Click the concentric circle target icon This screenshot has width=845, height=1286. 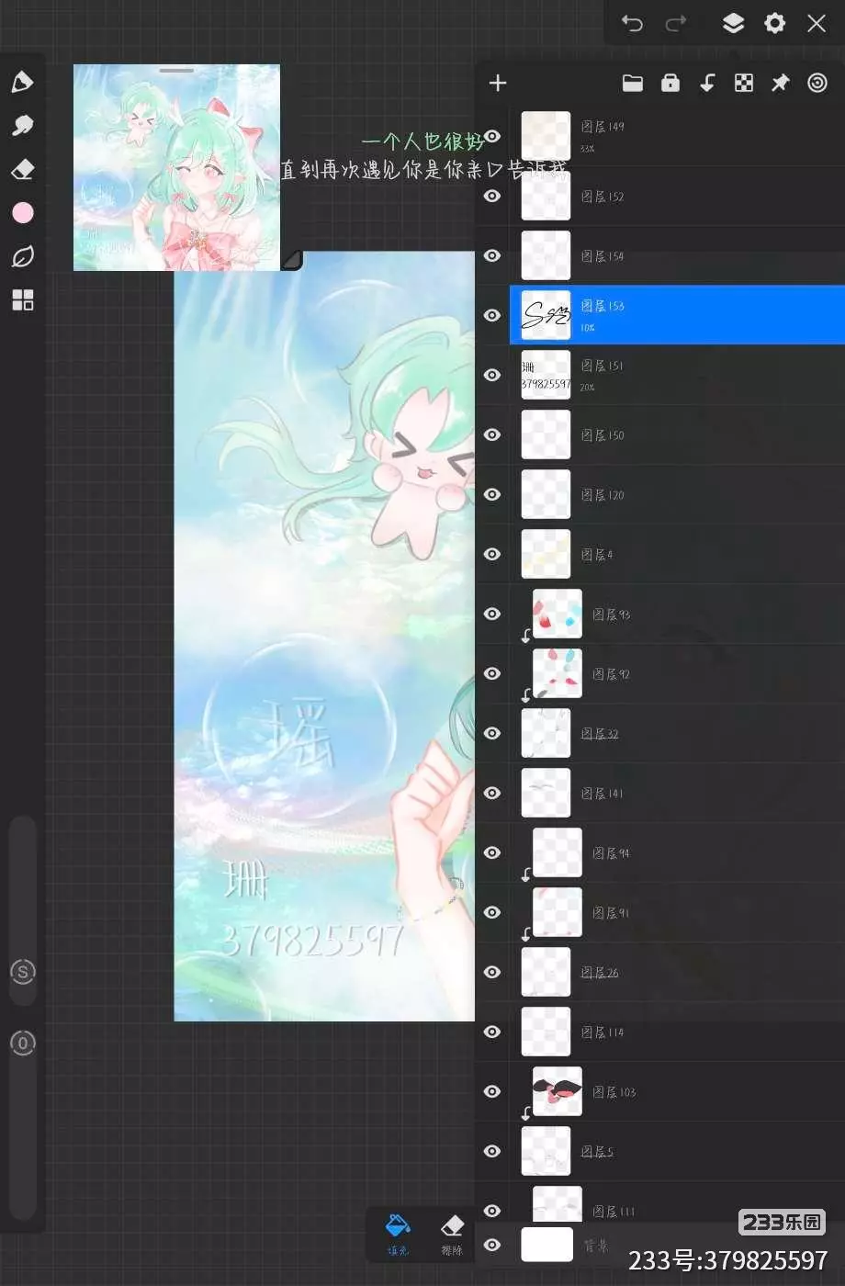[817, 84]
